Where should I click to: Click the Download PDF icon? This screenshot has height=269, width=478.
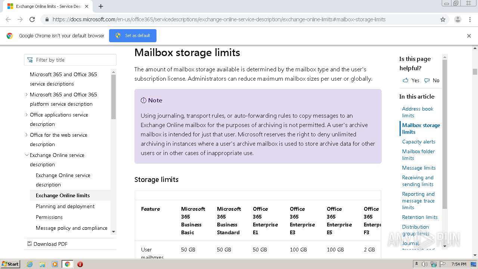30,244
